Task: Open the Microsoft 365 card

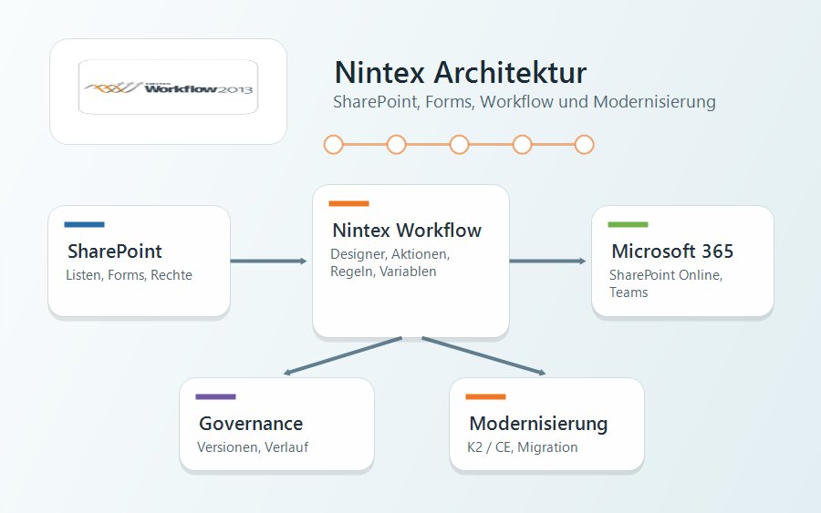Action: coord(682,261)
